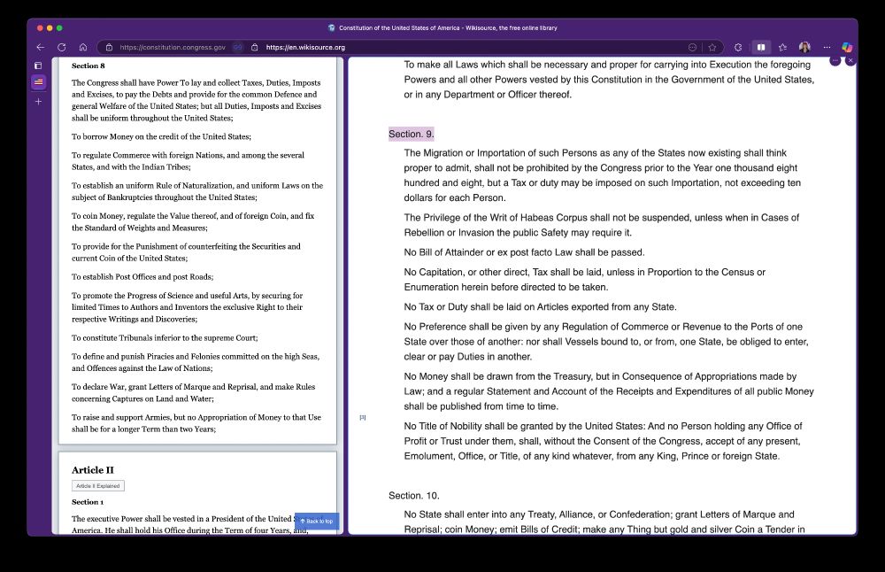Click the small page marker left of Nobility paragraph
This screenshot has height=572, width=885.
[362, 417]
